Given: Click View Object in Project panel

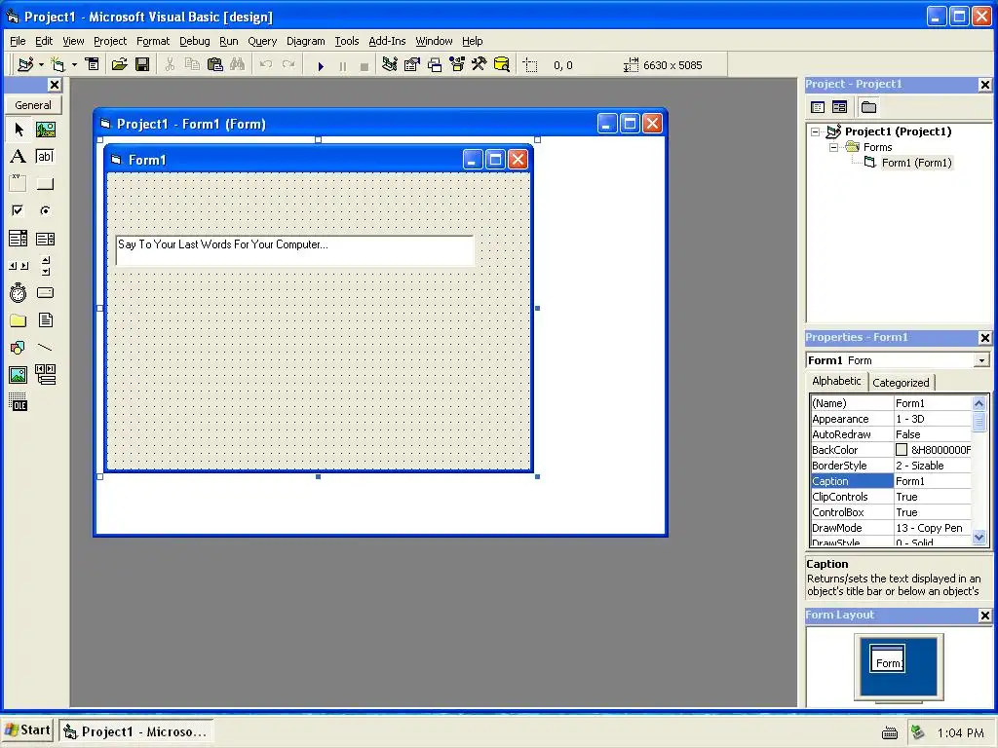Looking at the screenshot, I should click(x=840, y=107).
